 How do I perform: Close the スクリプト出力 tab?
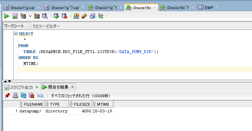click(x=37, y=87)
